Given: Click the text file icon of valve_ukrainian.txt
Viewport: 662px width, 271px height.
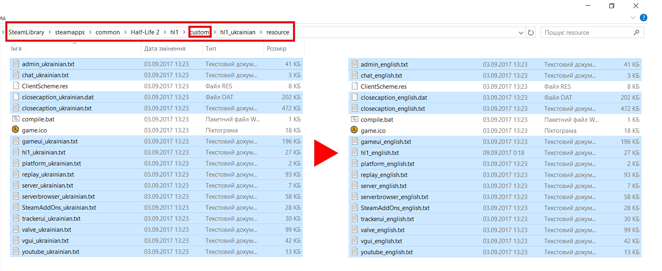Looking at the screenshot, I should [x=16, y=229].
